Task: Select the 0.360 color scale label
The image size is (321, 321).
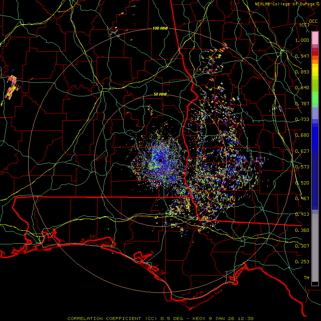Action: coord(302,230)
